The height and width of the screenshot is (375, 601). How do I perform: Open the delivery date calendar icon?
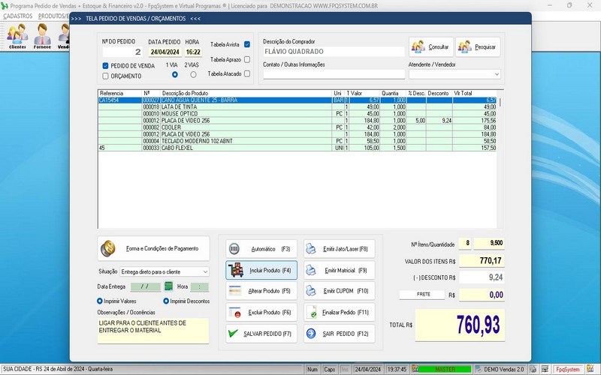pos(169,286)
